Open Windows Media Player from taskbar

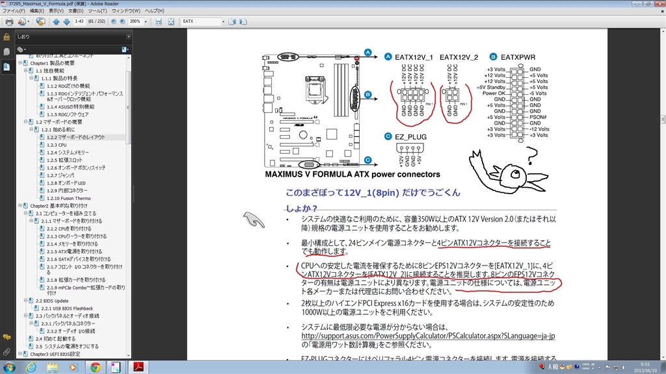click(73, 368)
